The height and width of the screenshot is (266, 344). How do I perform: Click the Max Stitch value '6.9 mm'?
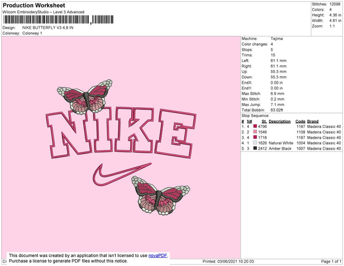(x=277, y=93)
